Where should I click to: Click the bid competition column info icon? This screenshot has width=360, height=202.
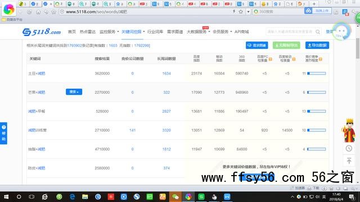pyautogui.click(x=321, y=59)
